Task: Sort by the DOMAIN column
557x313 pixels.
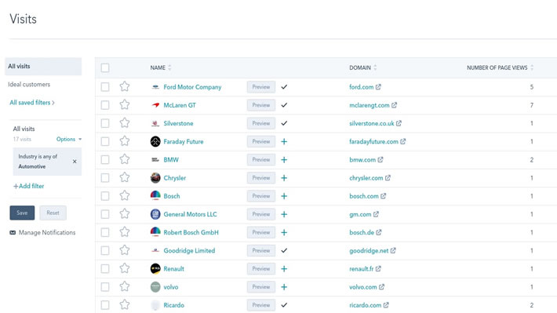Action: tap(362, 67)
